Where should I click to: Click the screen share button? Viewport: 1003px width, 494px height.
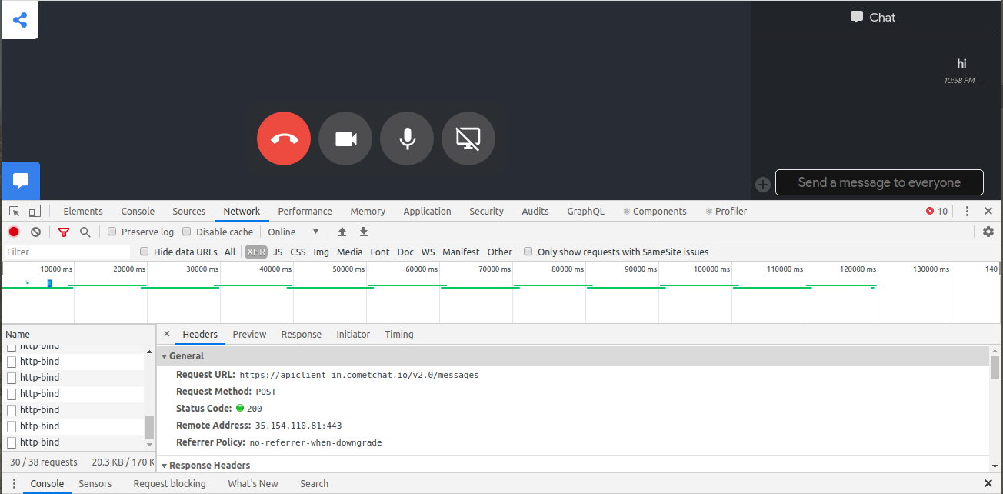pos(468,139)
